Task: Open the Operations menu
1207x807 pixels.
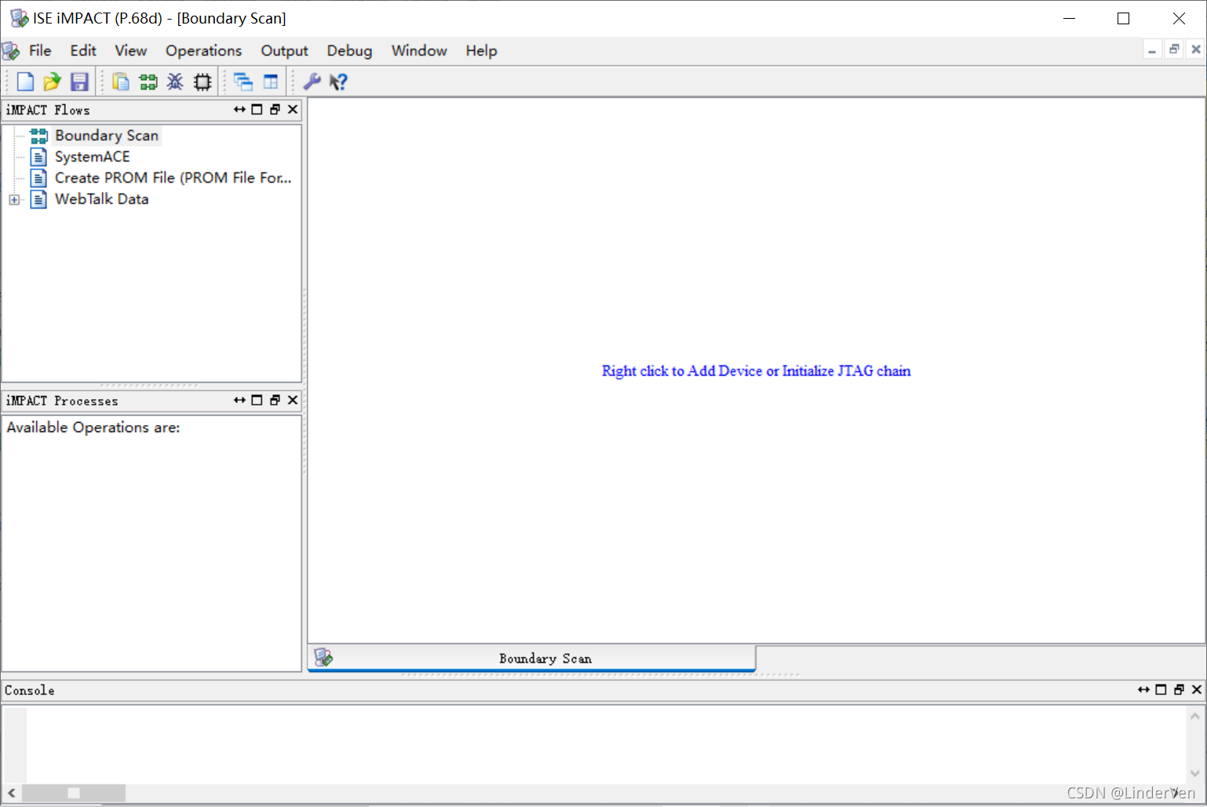Action: tap(203, 51)
